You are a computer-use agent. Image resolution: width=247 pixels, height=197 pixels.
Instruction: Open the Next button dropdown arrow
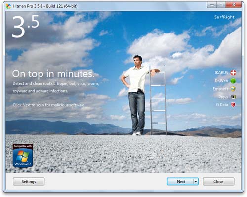pos(196,182)
